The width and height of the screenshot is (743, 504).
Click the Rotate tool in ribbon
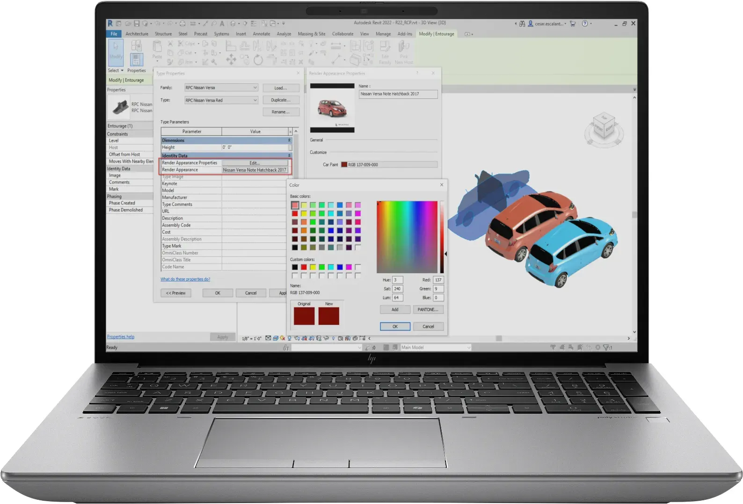[258, 60]
